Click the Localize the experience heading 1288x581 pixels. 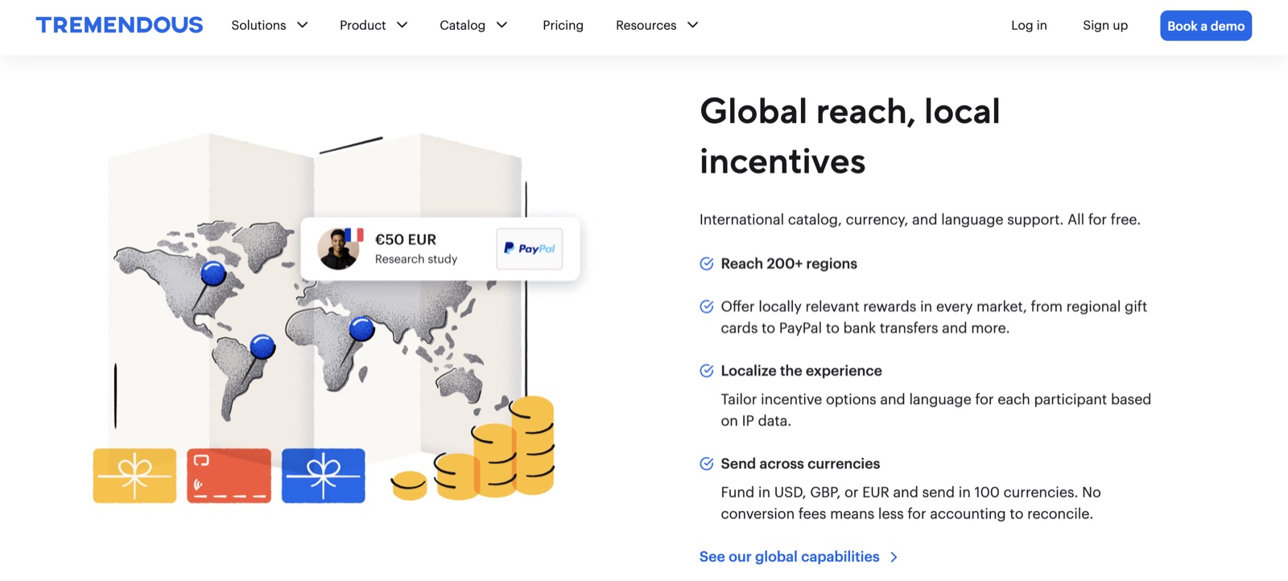coord(802,371)
